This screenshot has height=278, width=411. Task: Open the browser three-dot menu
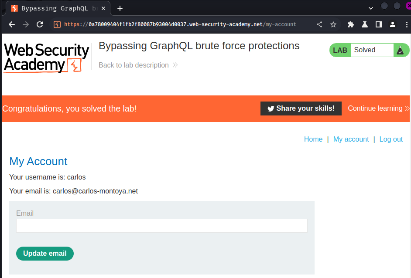click(407, 24)
